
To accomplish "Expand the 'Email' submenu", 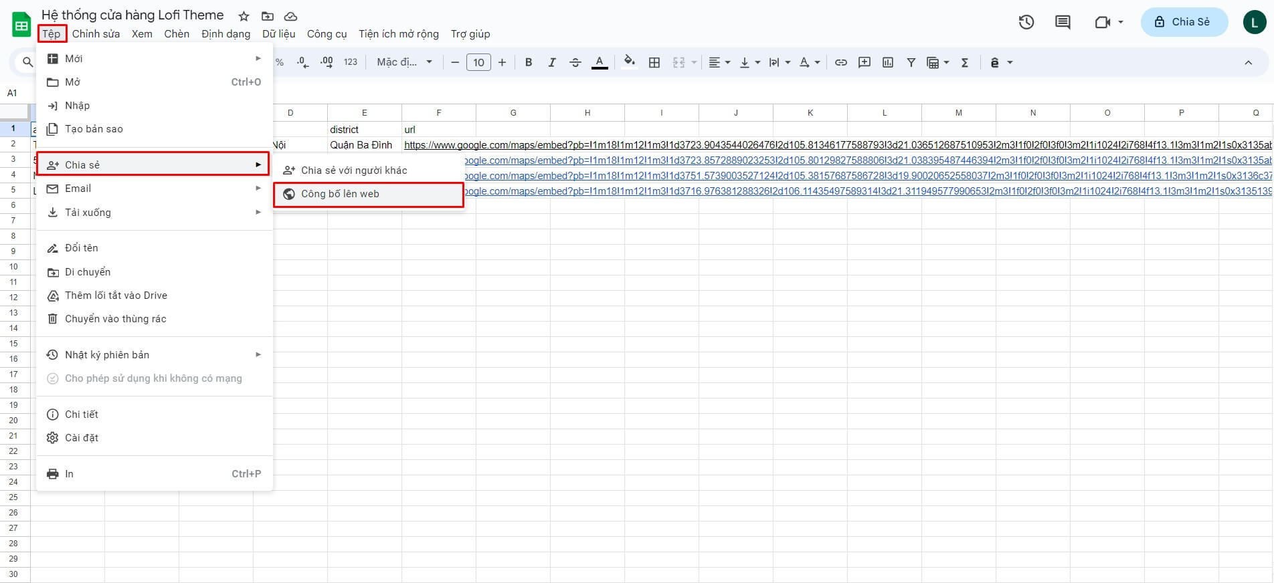I will click(154, 189).
